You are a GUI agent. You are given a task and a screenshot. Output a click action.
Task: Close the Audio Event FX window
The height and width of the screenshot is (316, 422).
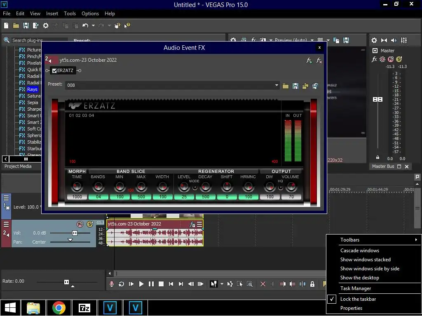coord(319,48)
